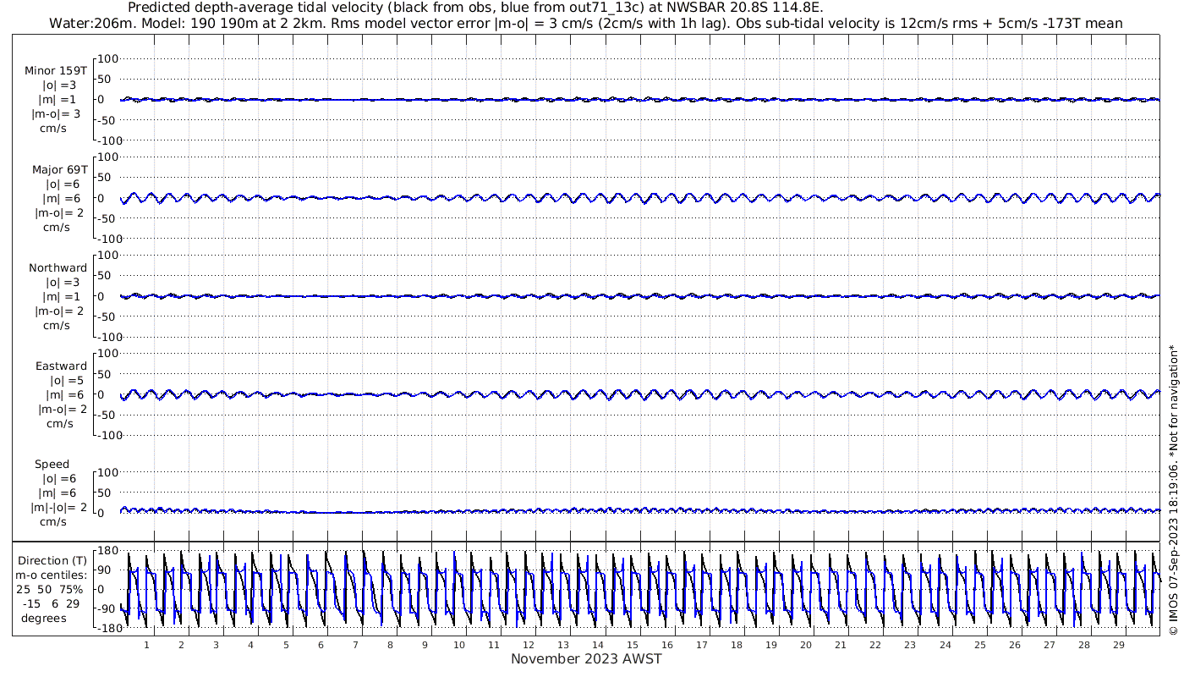Click day '7' on the date axis
This screenshot has width=1184, height=677.
(355, 645)
